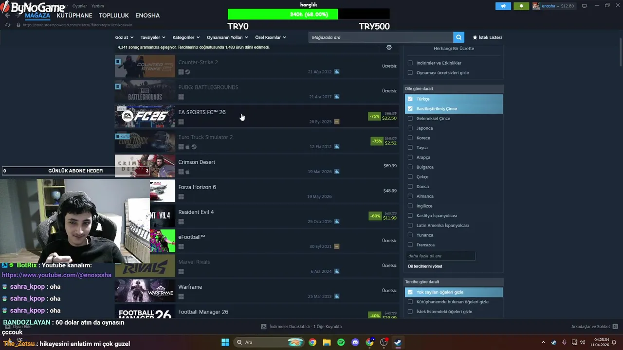Uncheck the Türkçe language filter
Screen dimensions: 623x350
pos(410,99)
